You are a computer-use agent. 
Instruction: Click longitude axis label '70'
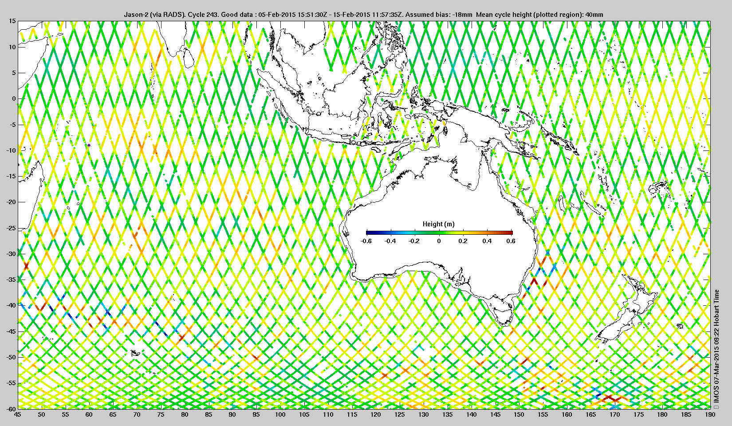(x=137, y=415)
